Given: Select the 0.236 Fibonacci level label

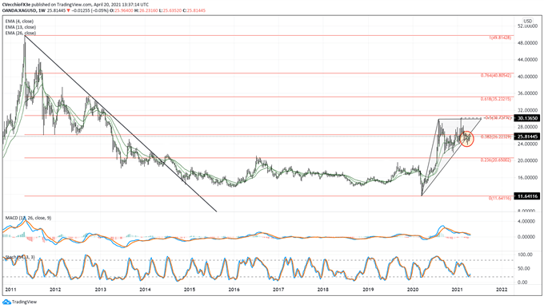Looking at the screenshot, I should click(496, 160).
